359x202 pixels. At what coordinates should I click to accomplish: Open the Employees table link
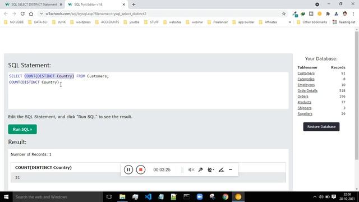click(x=306, y=85)
